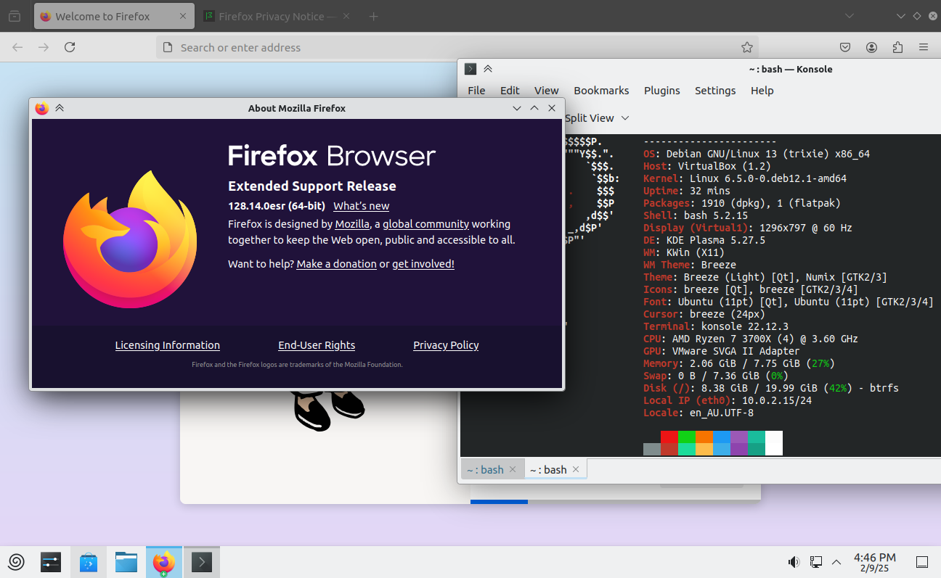The height and width of the screenshot is (578, 941).
Task: Click the Locale en_AU.UTF-8 line
Action: click(698, 413)
